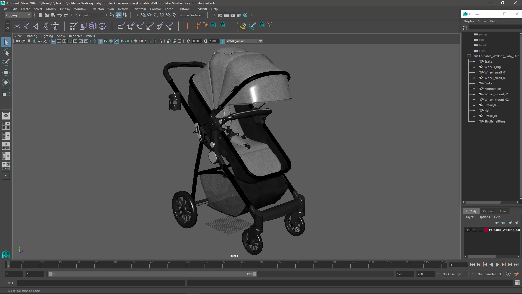Toggle the viewport grid display
522x294 pixels.
(54, 41)
